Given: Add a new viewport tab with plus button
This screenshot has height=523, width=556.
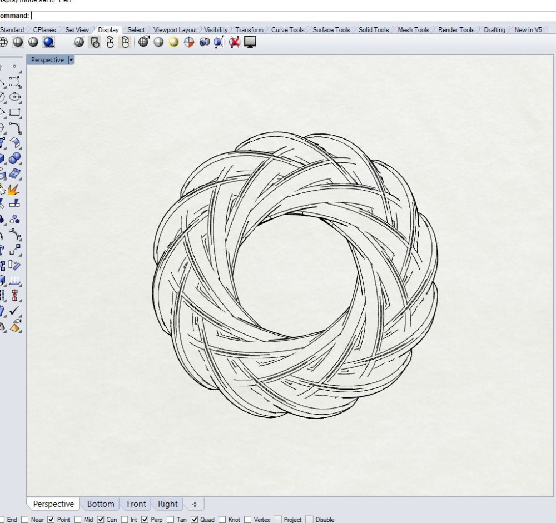Looking at the screenshot, I should click(195, 504).
